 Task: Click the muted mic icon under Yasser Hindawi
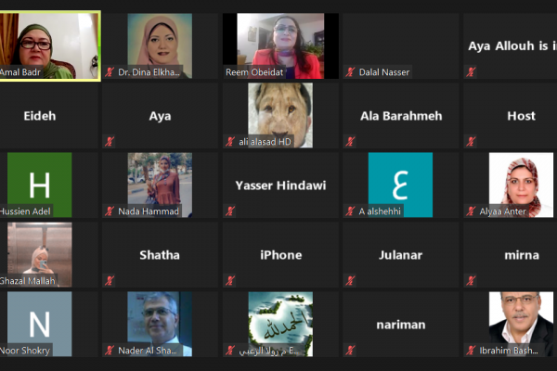(230, 211)
